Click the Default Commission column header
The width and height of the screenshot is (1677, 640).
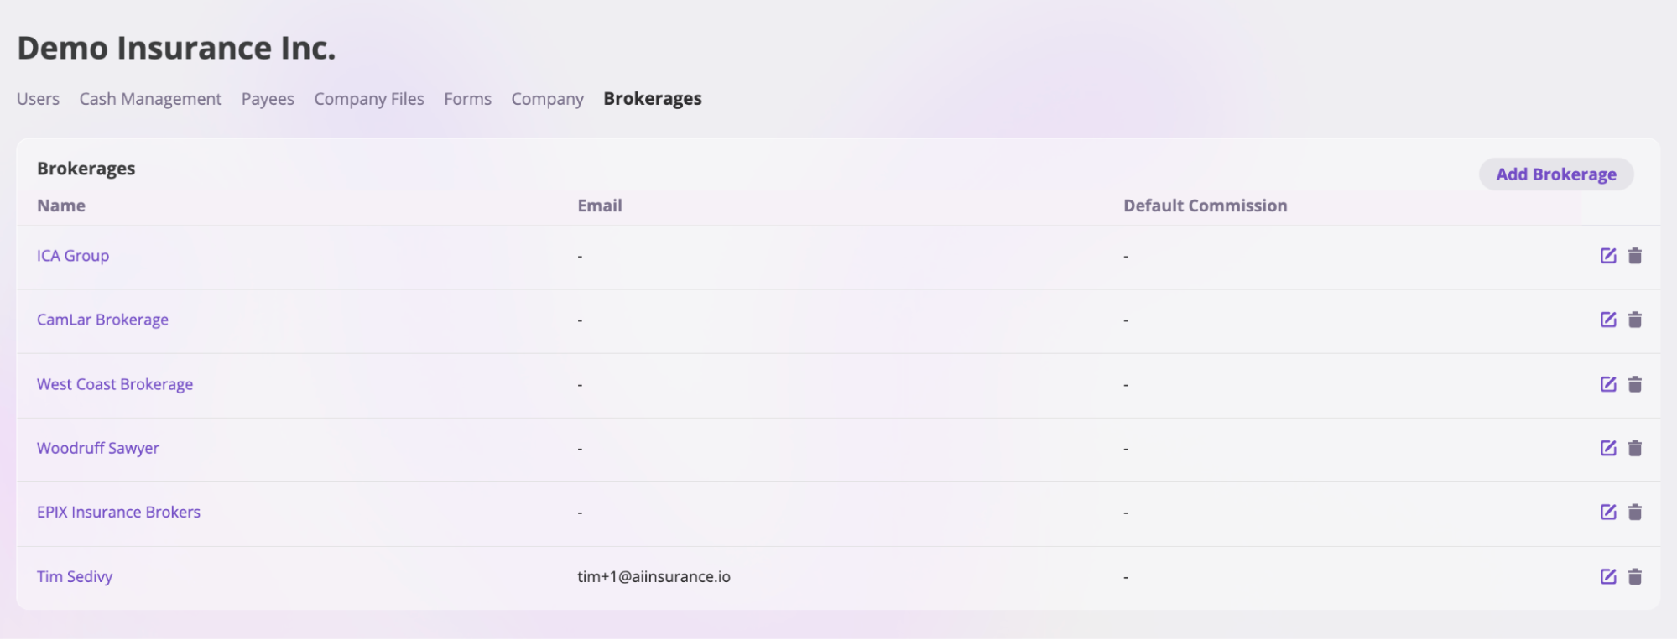[x=1205, y=206]
